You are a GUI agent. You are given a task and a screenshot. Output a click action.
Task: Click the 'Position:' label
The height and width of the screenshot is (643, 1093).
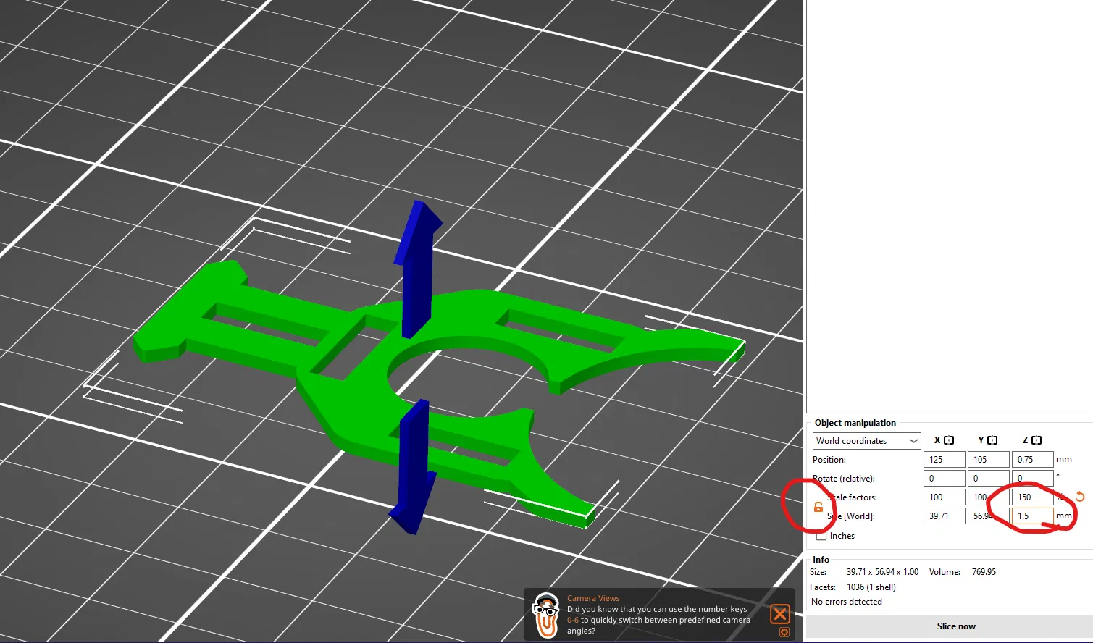[829, 460]
